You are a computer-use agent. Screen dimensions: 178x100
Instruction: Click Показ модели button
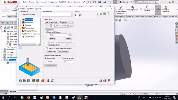point(63,51)
